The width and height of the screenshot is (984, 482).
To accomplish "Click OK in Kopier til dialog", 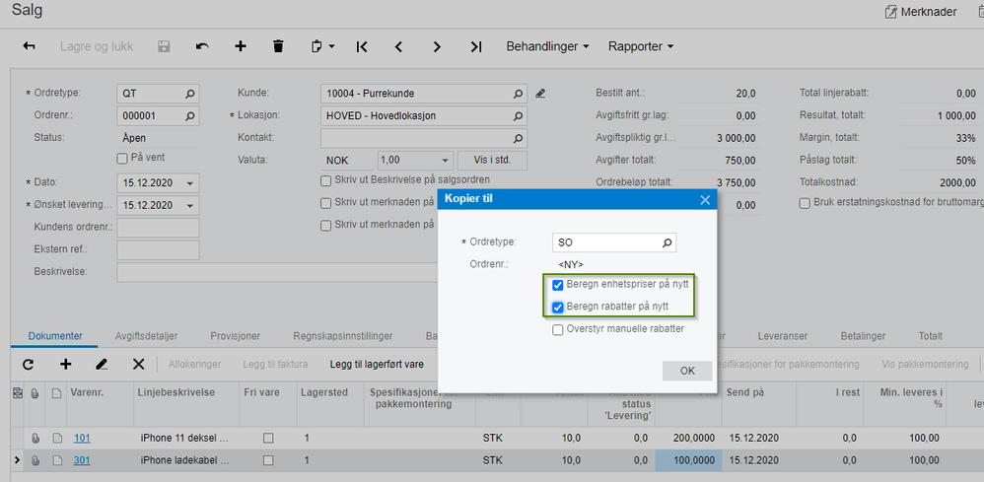I will pos(687,371).
